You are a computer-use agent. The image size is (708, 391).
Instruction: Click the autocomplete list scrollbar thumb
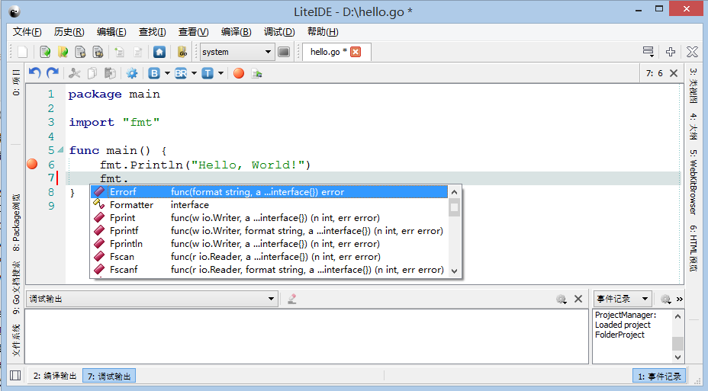[454, 208]
